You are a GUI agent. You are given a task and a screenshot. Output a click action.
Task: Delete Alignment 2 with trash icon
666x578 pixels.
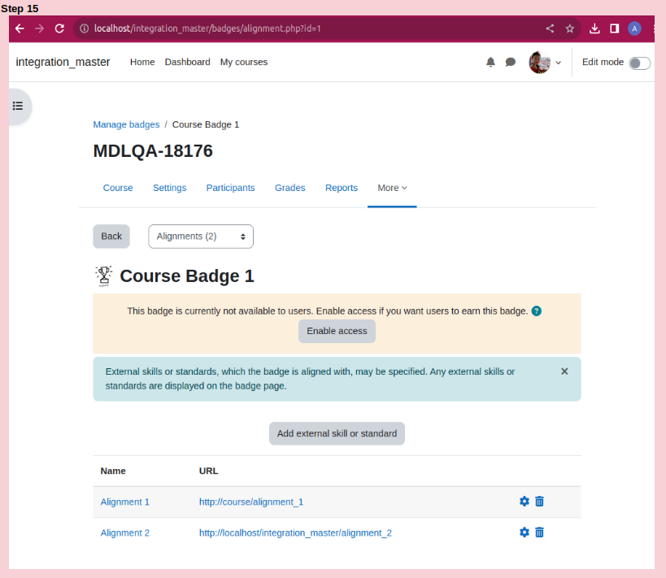click(x=539, y=532)
